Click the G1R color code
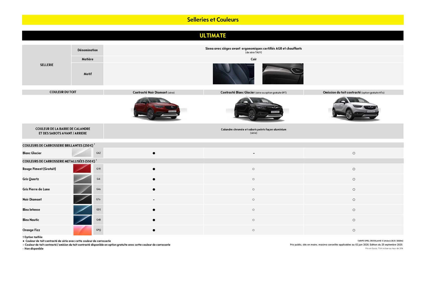Image resolution: width=426 pixels, height=301 pixels. 98,169
